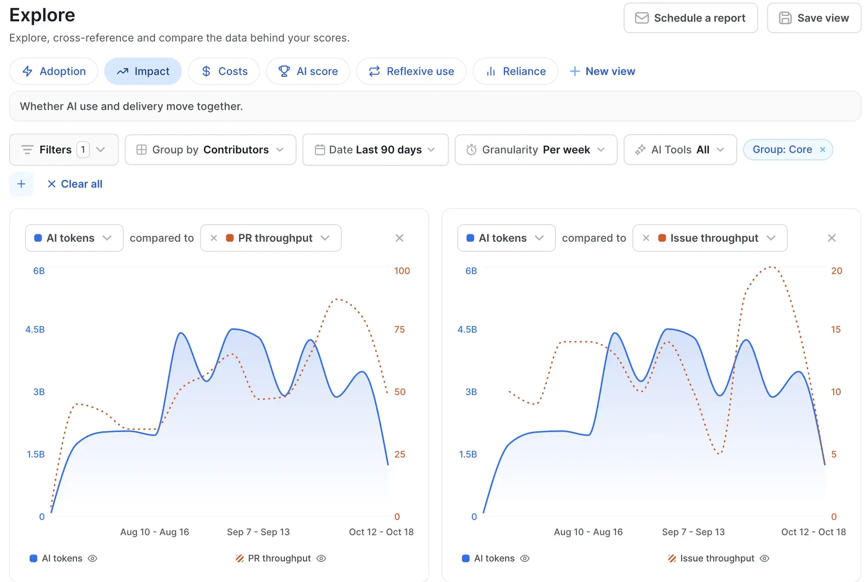Toggle Issue throughput series visibility eye
The width and height of the screenshot is (868, 582).
tap(765, 559)
